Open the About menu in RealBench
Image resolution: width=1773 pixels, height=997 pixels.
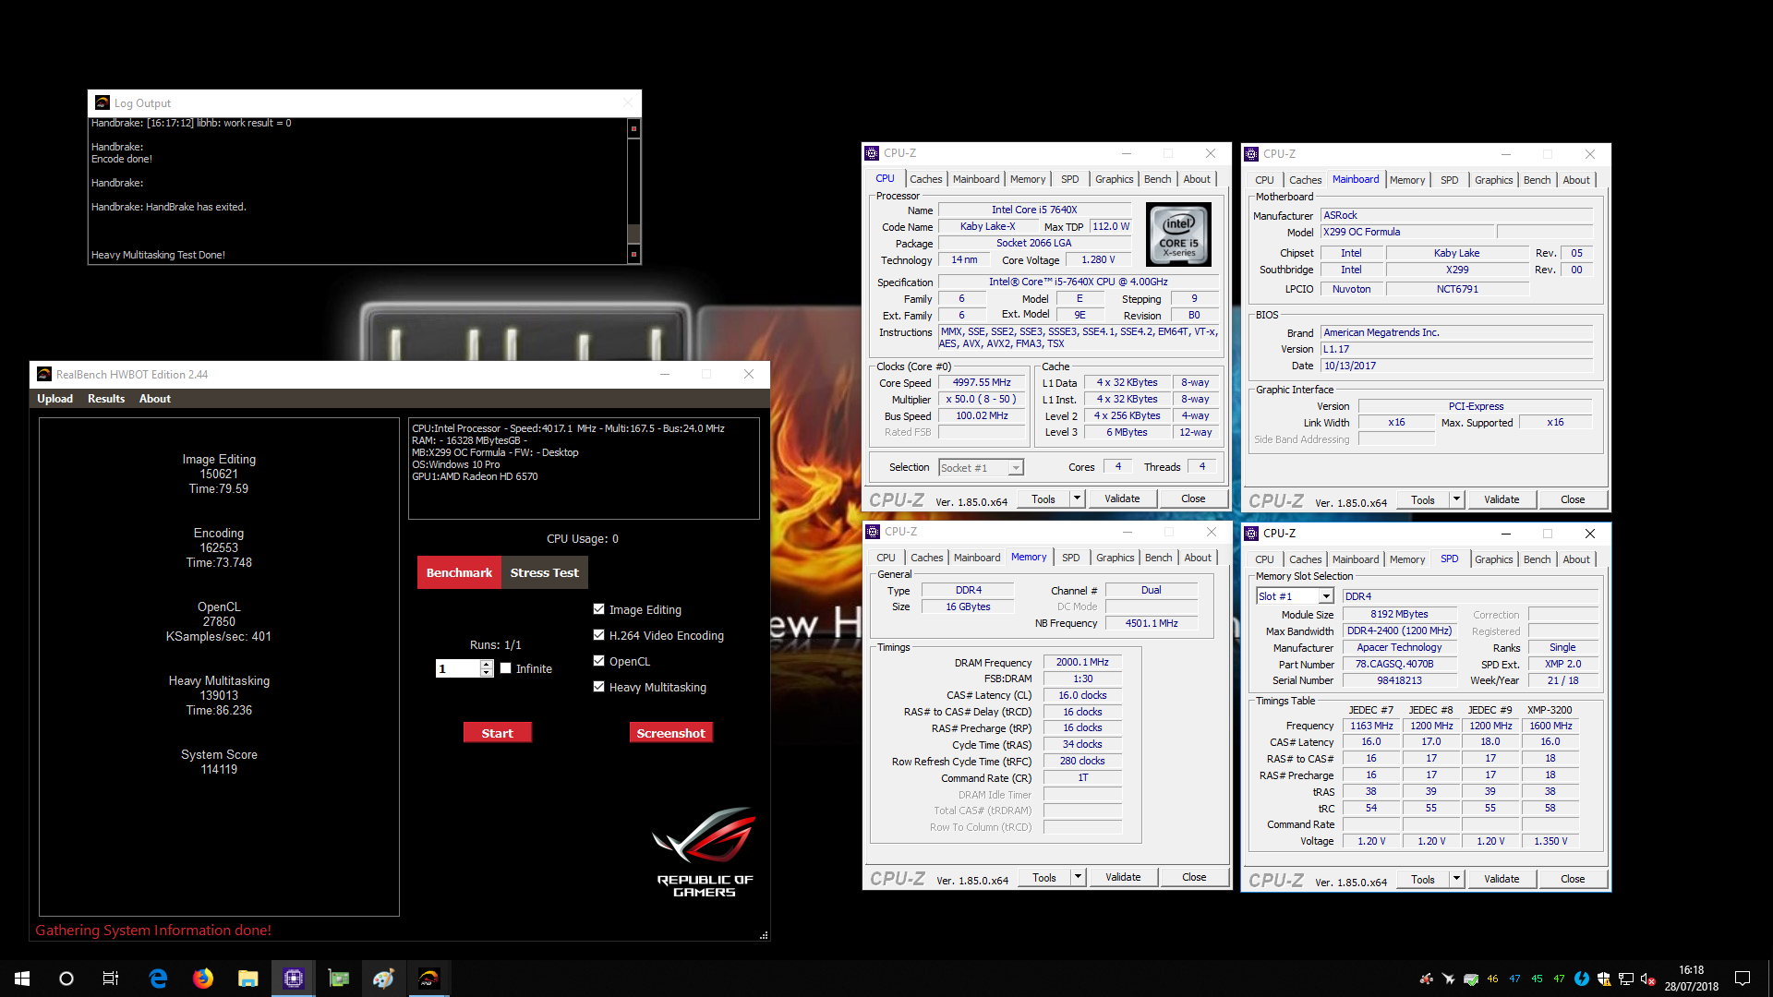tap(155, 399)
